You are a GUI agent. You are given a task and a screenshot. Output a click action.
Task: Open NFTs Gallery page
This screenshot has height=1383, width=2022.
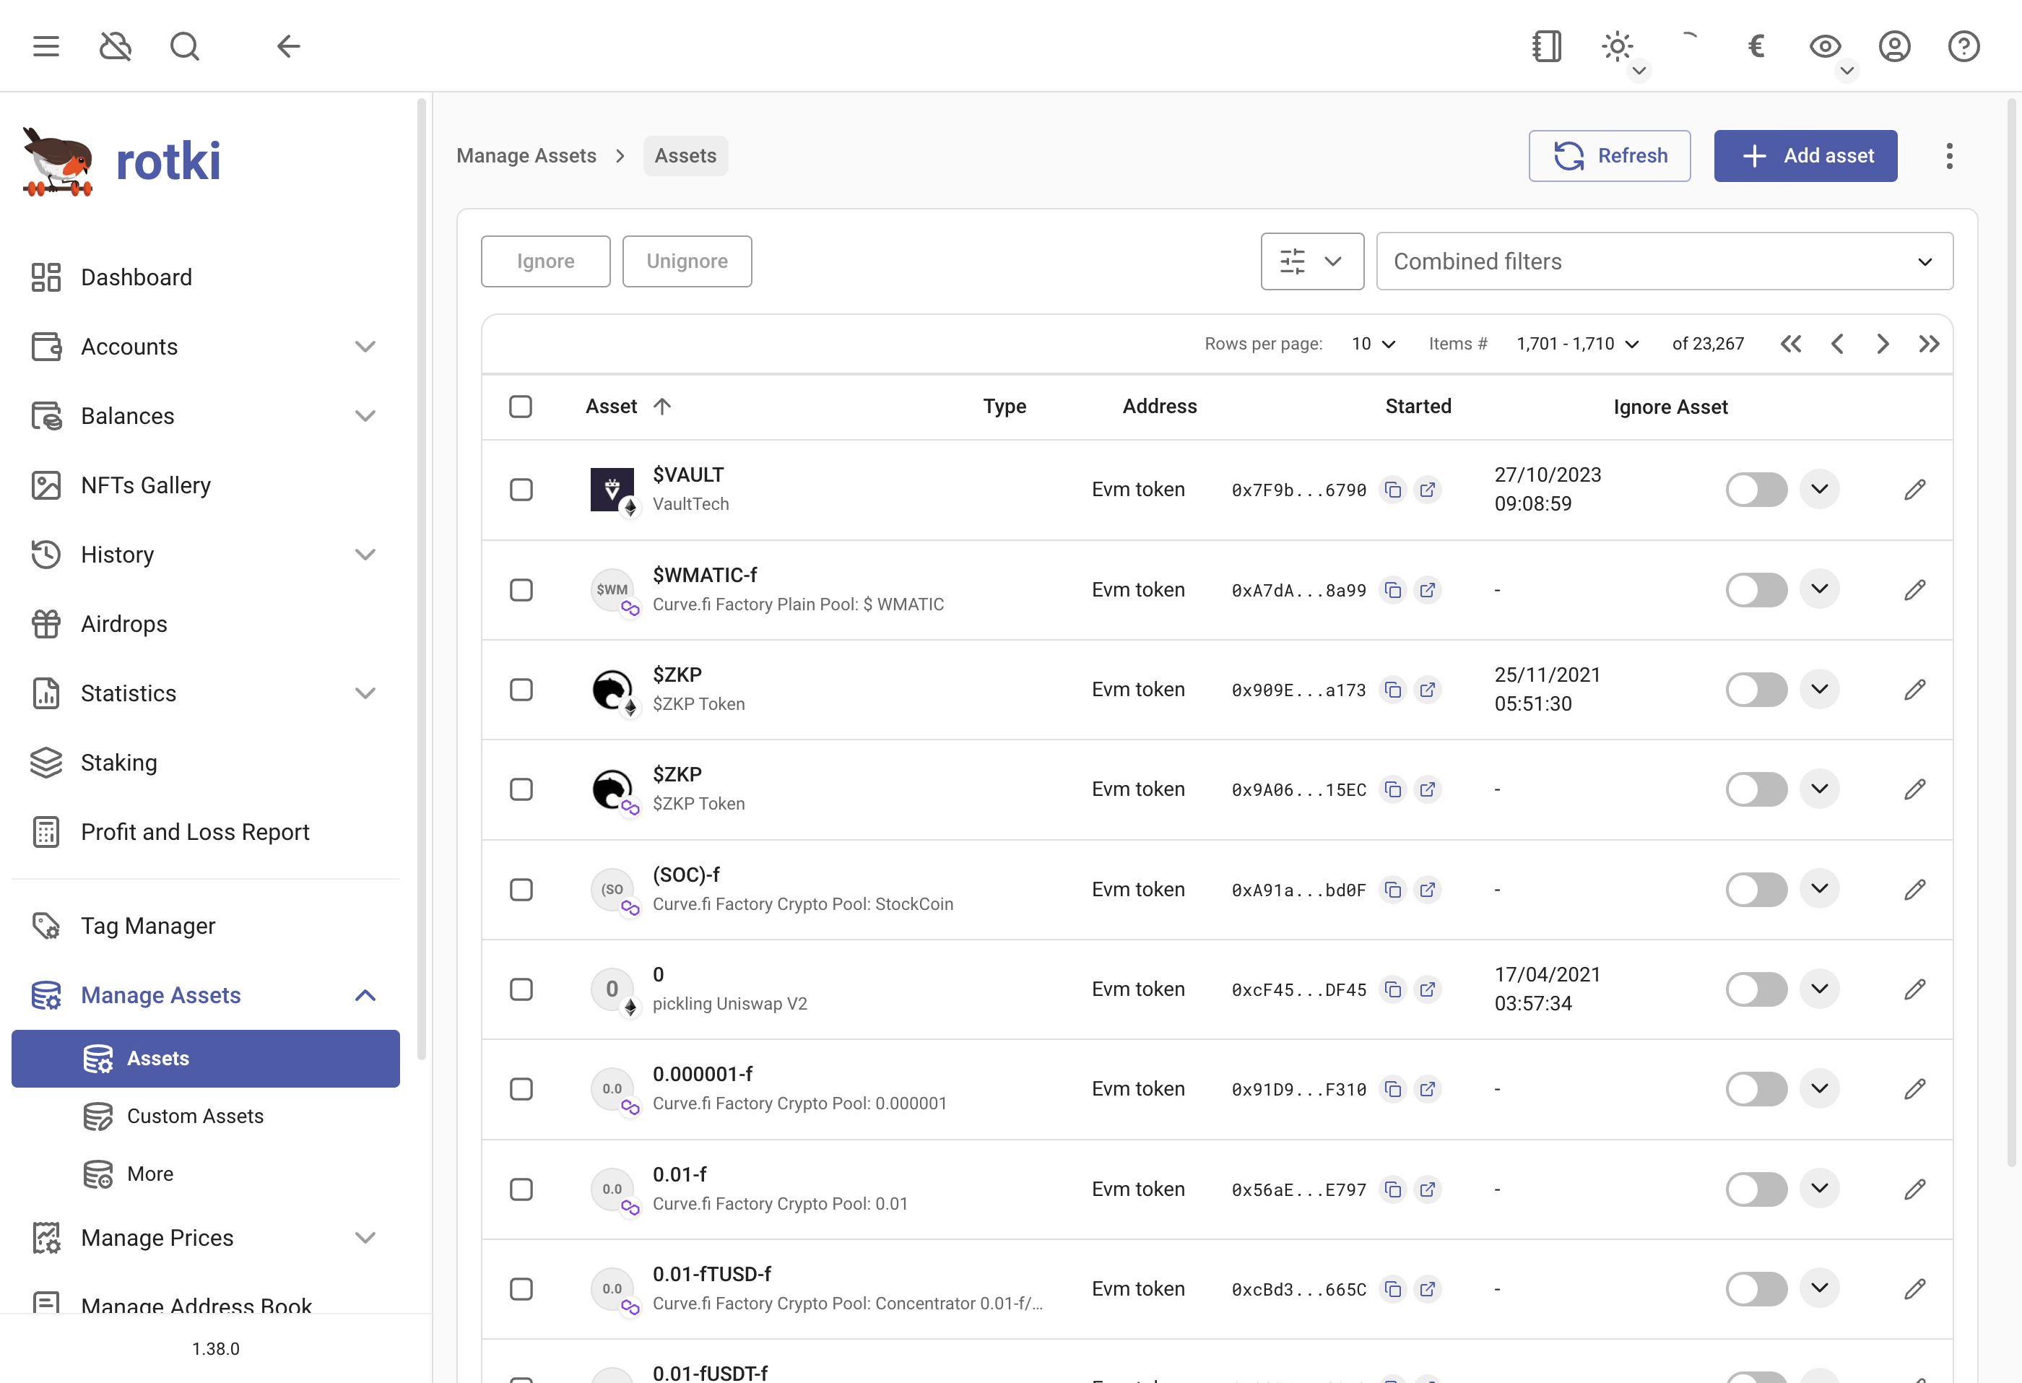pyautogui.click(x=205, y=485)
